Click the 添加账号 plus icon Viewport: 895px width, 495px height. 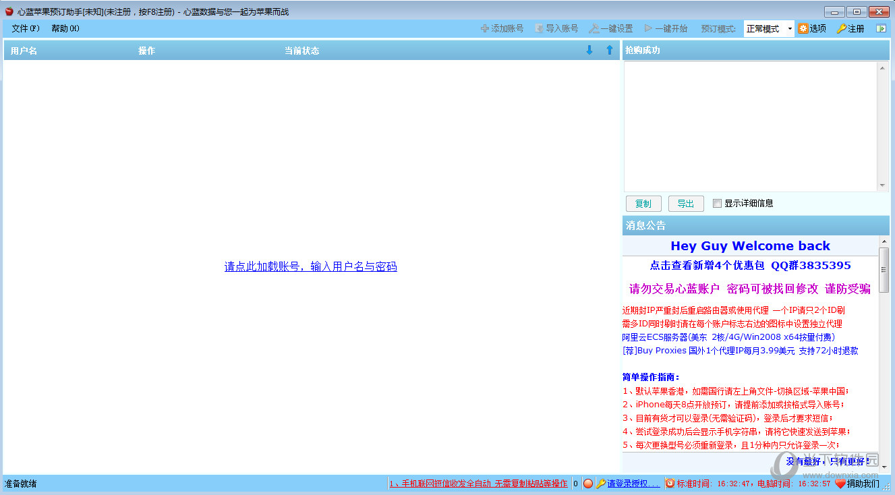pyautogui.click(x=485, y=28)
